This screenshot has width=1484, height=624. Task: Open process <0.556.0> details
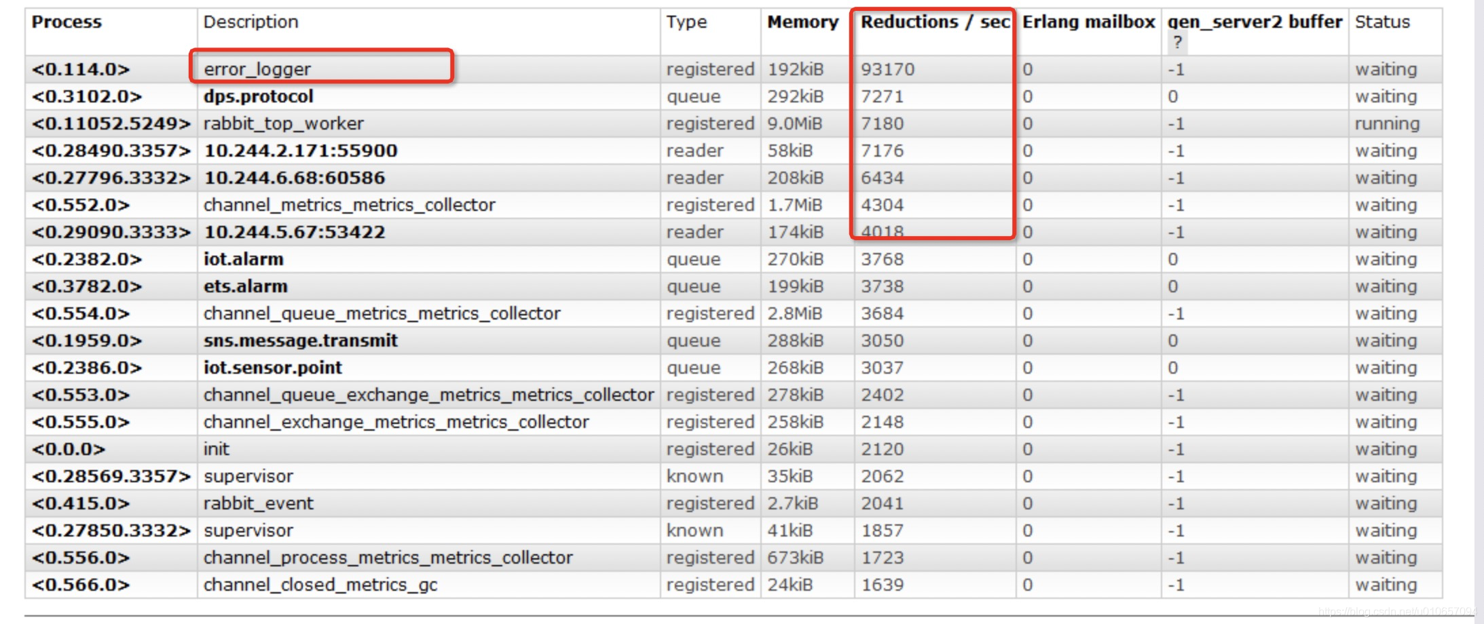pyautogui.click(x=81, y=558)
